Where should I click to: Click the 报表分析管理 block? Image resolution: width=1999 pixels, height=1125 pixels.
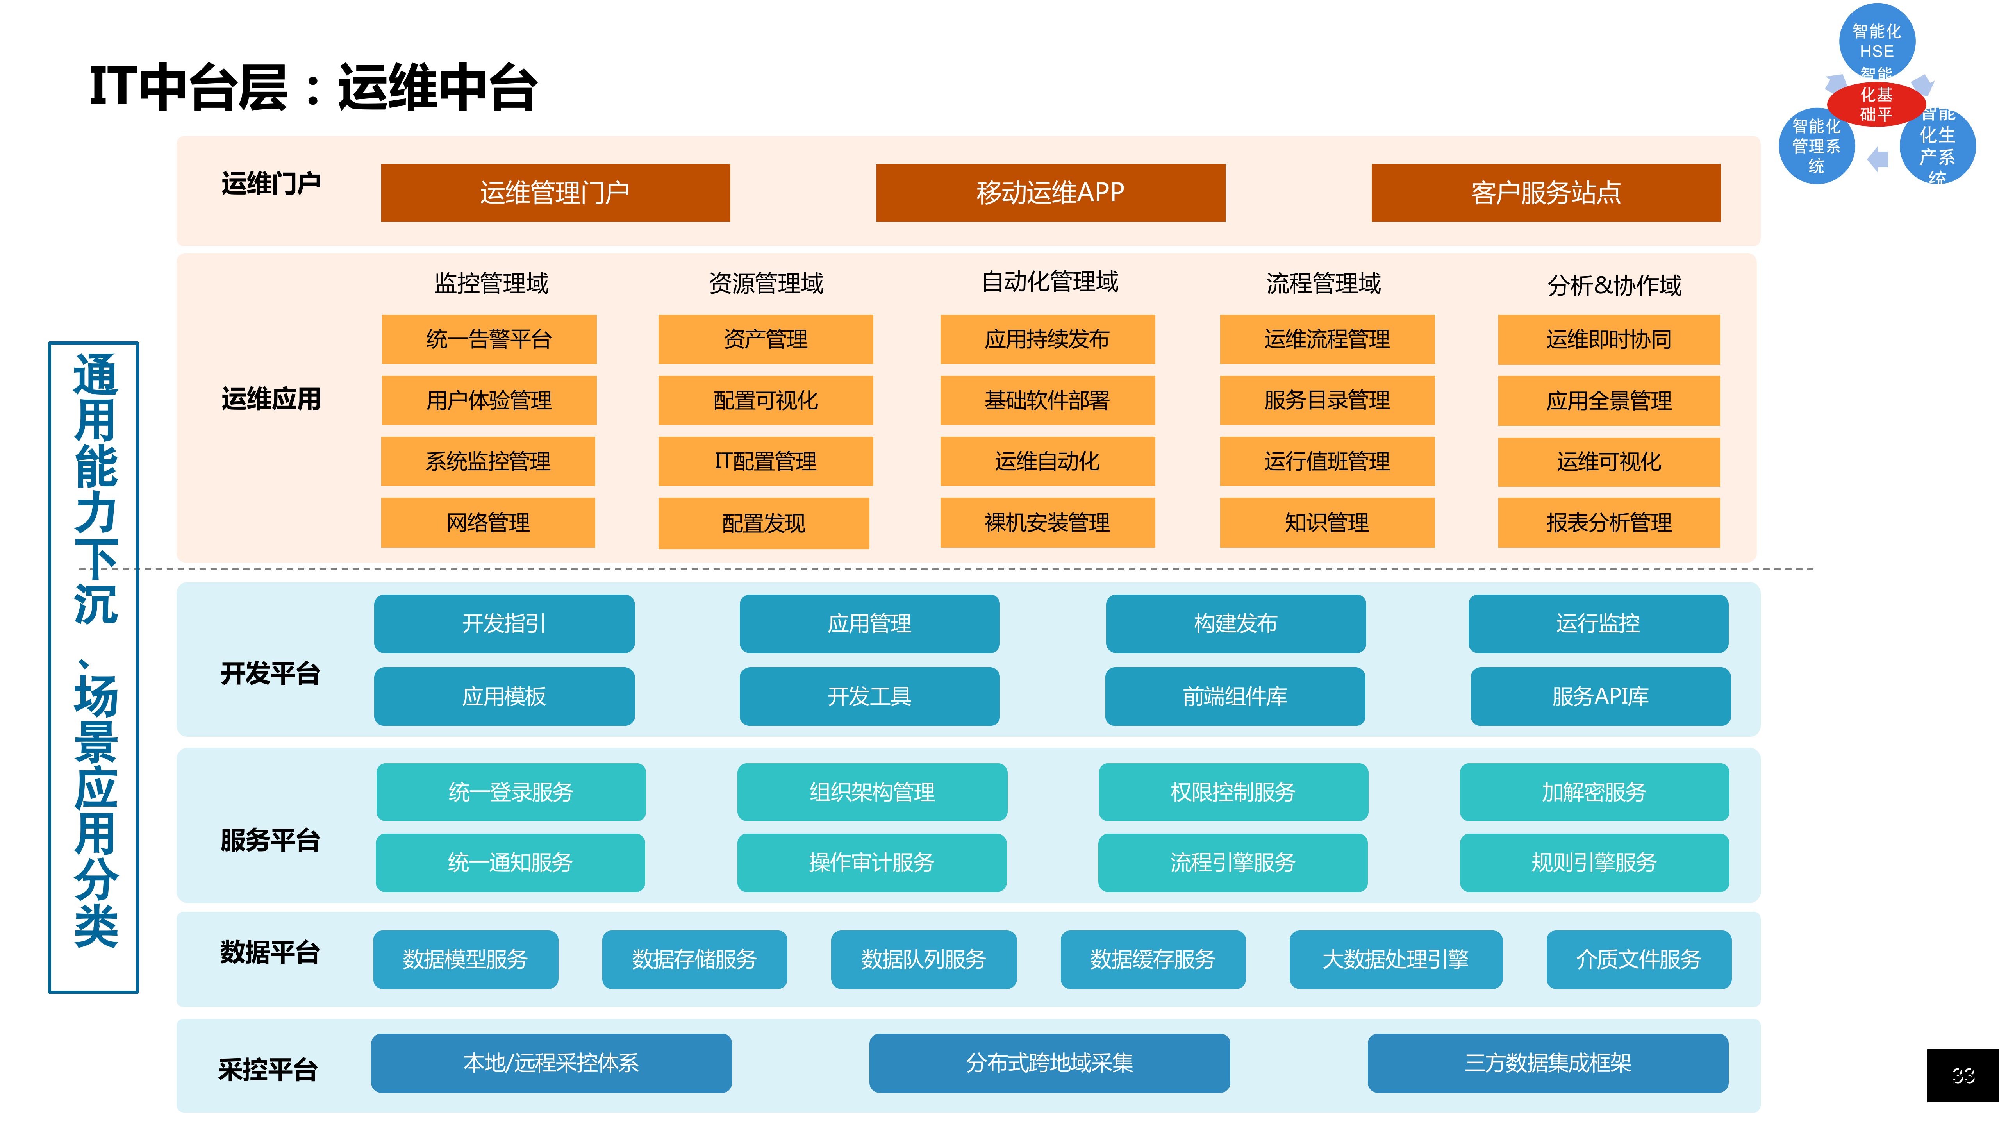pyautogui.click(x=1609, y=523)
